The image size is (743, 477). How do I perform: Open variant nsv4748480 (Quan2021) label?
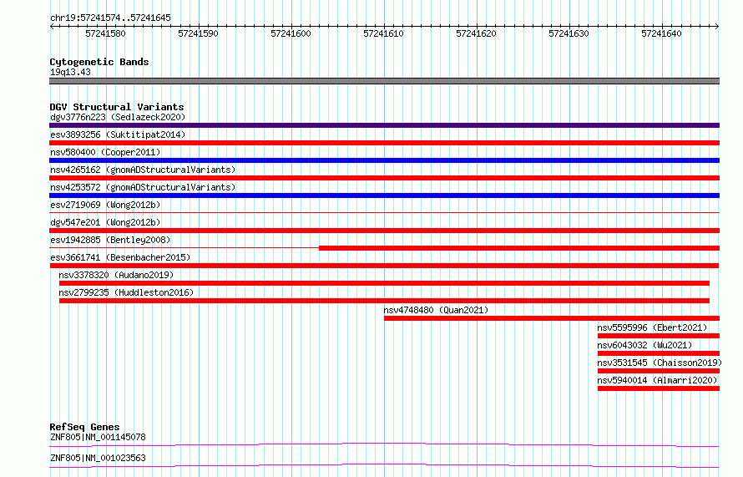pos(436,310)
